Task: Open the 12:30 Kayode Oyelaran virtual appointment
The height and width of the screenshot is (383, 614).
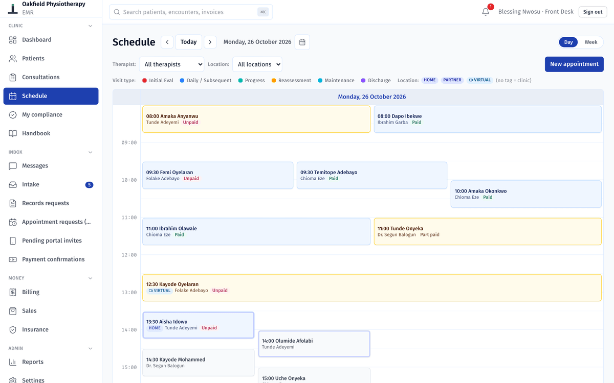Action: pos(372,288)
